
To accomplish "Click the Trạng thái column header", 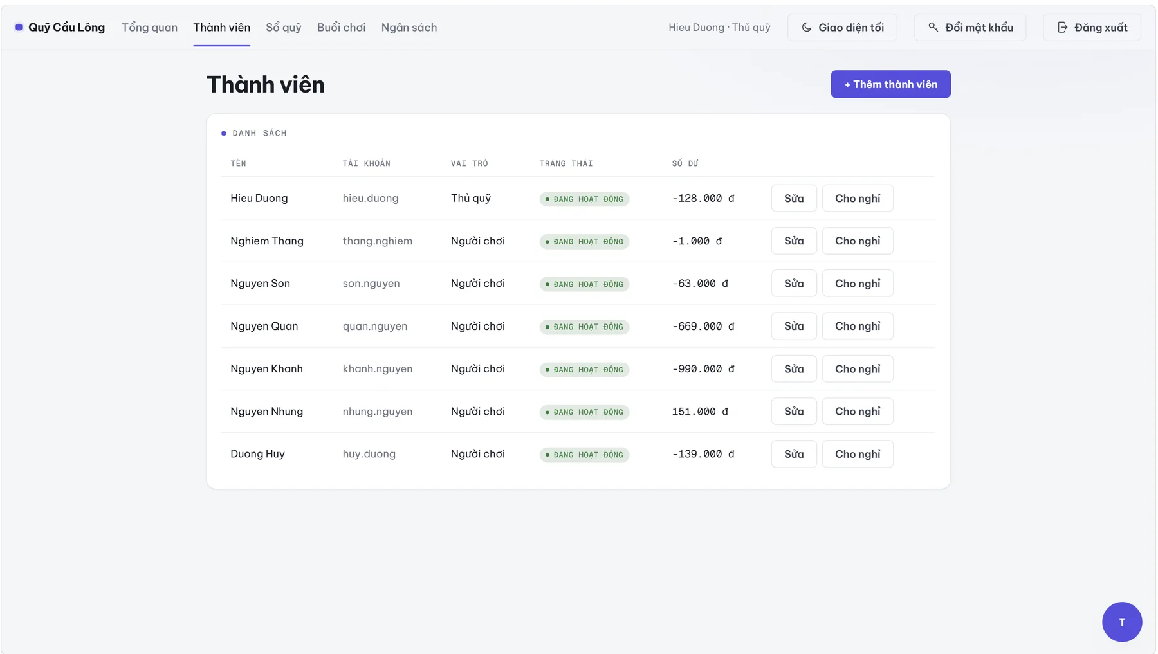I will click(566, 163).
